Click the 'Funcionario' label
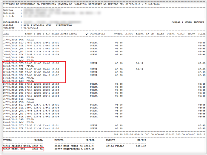The height and width of the screenshot is (155, 207). 11,22
